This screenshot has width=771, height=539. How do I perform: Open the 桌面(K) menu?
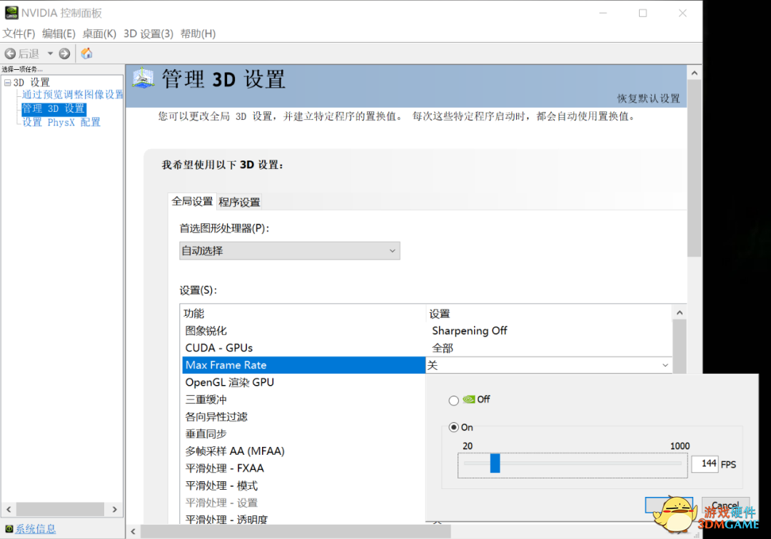click(99, 34)
